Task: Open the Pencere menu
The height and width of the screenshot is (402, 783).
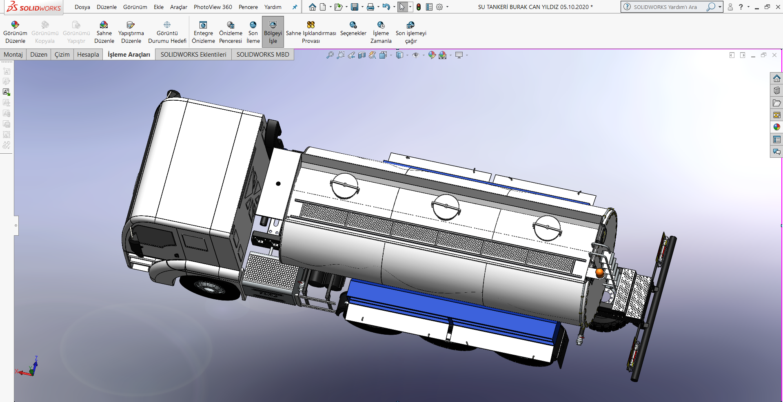Action: click(248, 7)
